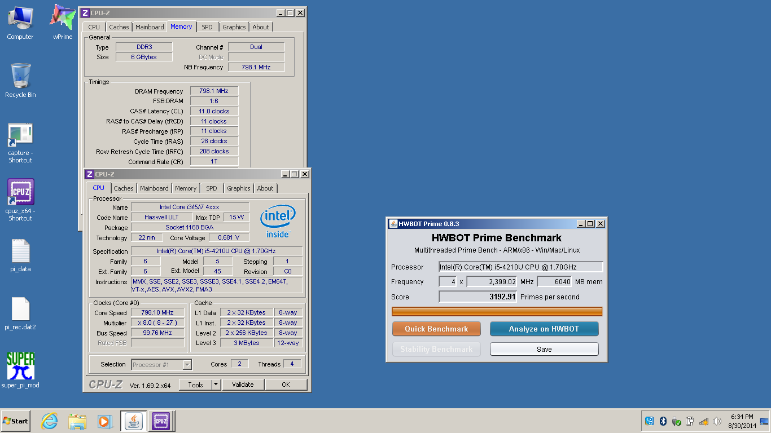Select the pi_rec.dat2 file icon
This screenshot has height=433, width=771.
click(20, 313)
